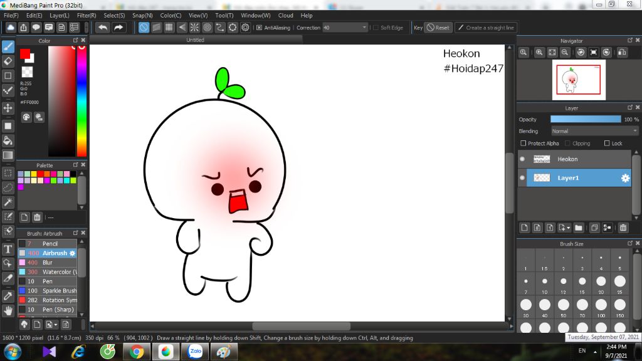Screen dimensions: 642x361
Task: Select the Pencil brush
Action: pos(48,244)
